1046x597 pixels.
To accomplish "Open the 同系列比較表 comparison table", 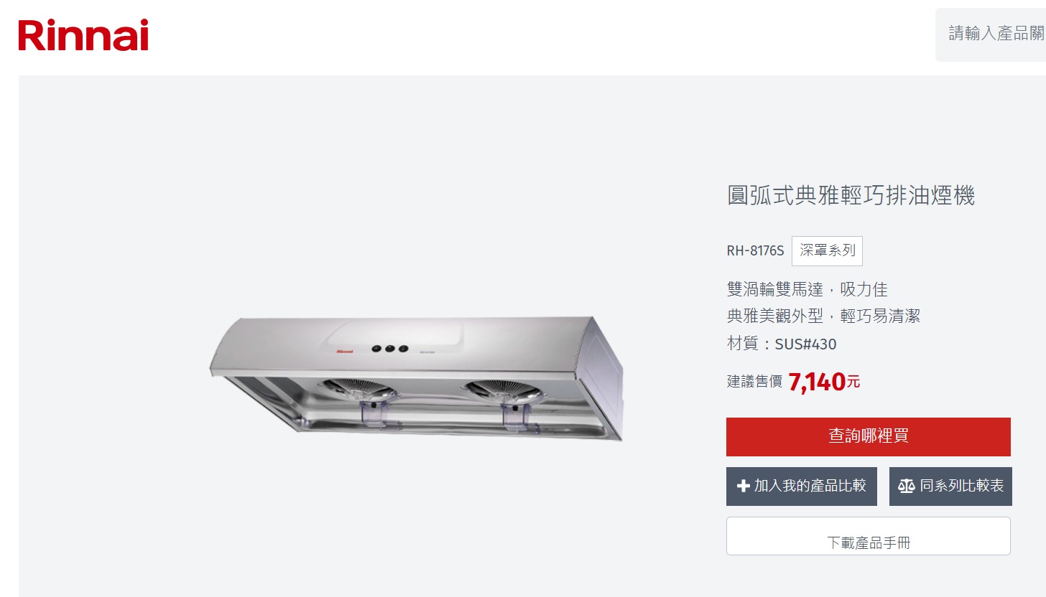I will [951, 486].
